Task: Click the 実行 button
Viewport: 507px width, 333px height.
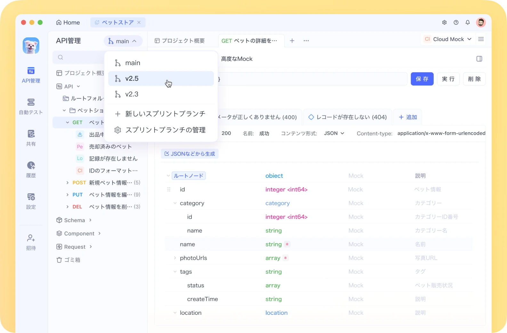Action: [448, 79]
